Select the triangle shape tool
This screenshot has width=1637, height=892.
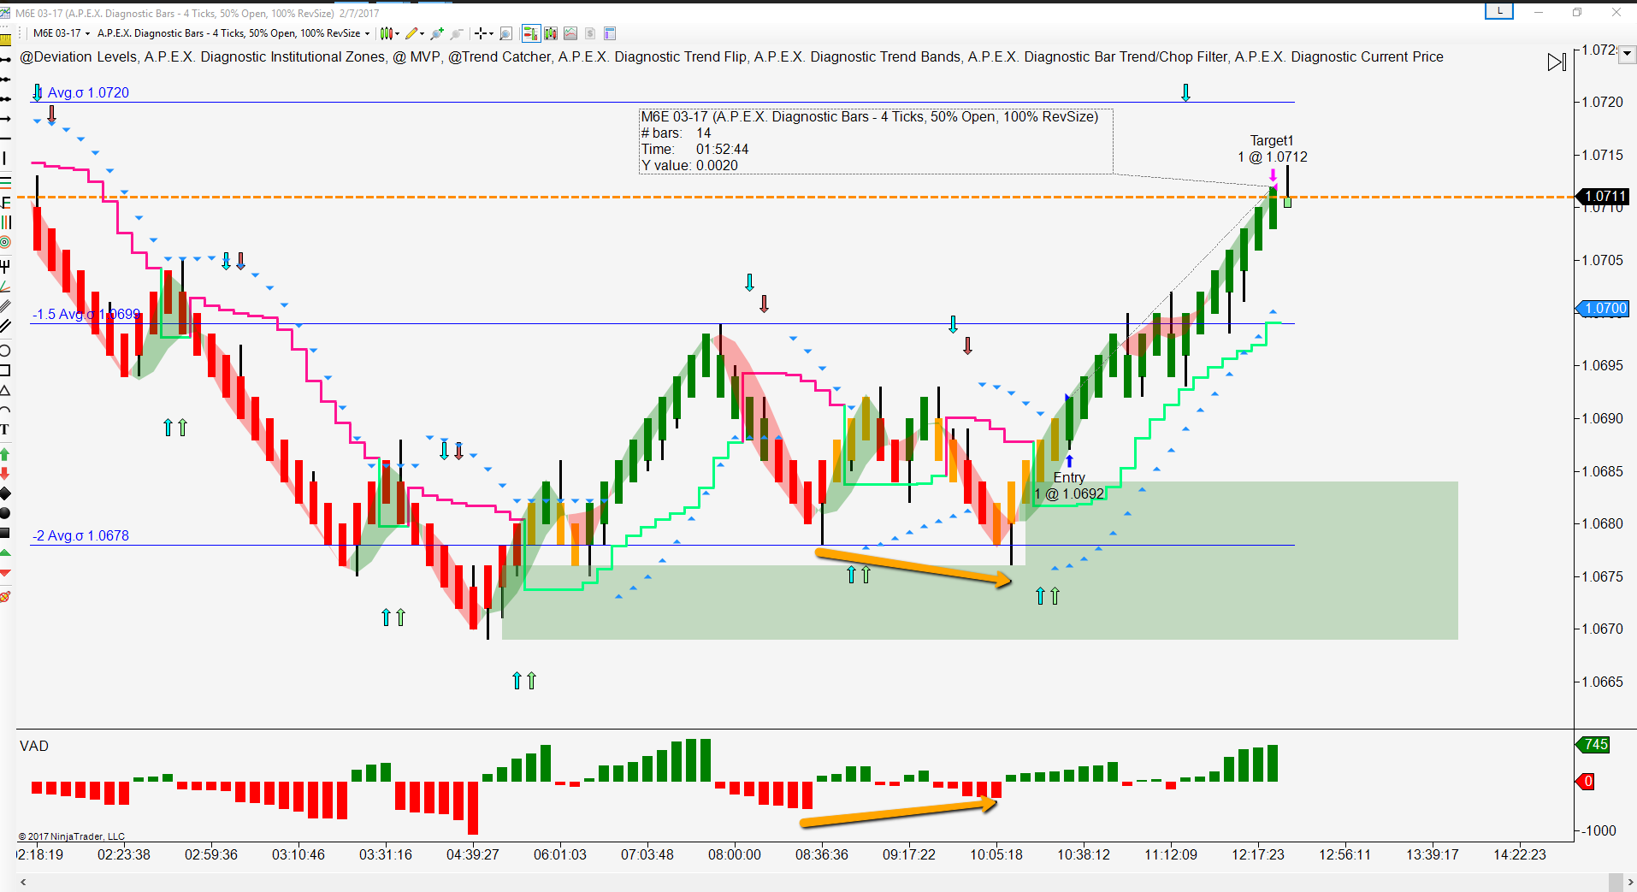[x=6, y=390]
